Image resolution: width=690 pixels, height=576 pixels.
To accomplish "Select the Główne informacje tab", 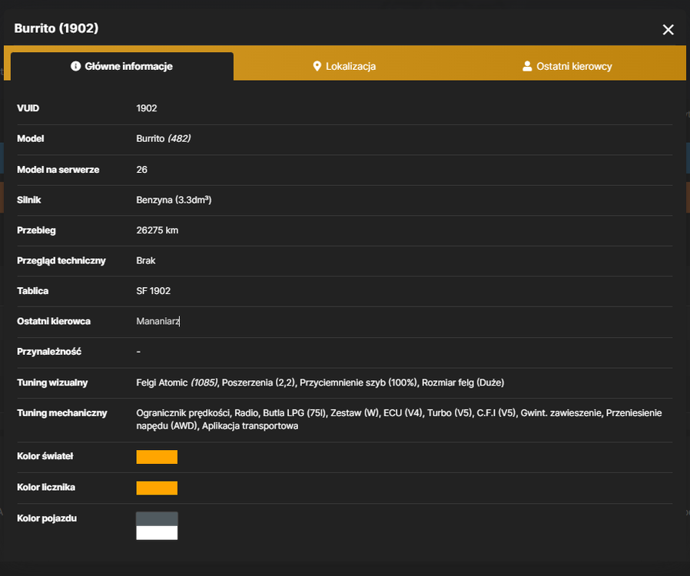I will click(122, 66).
